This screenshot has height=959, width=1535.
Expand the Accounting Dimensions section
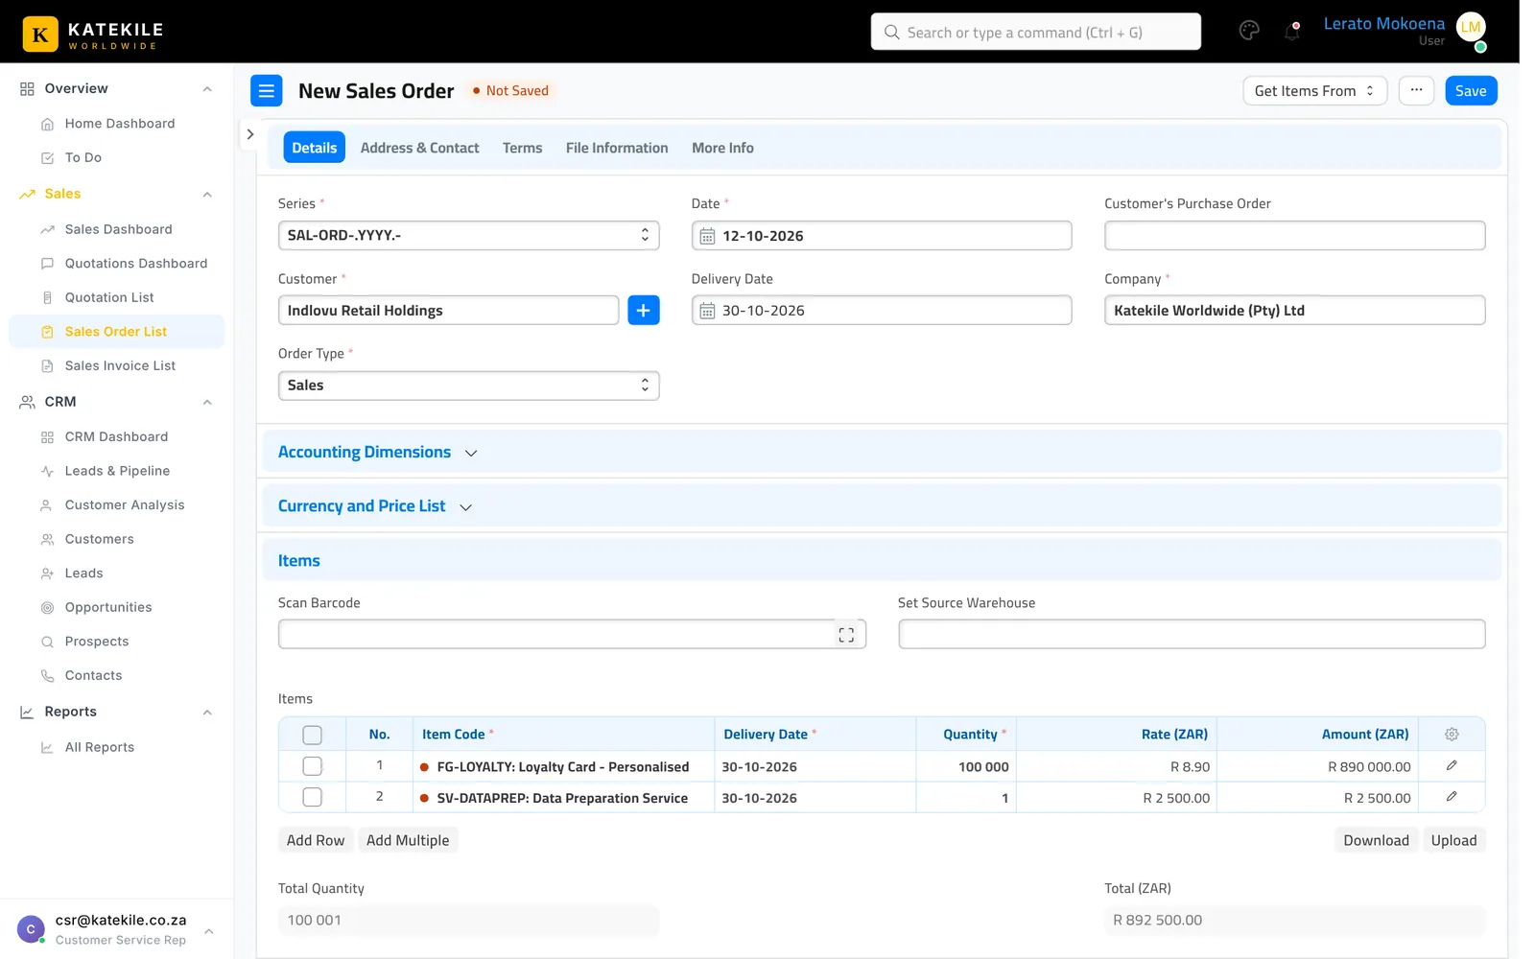(x=378, y=453)
